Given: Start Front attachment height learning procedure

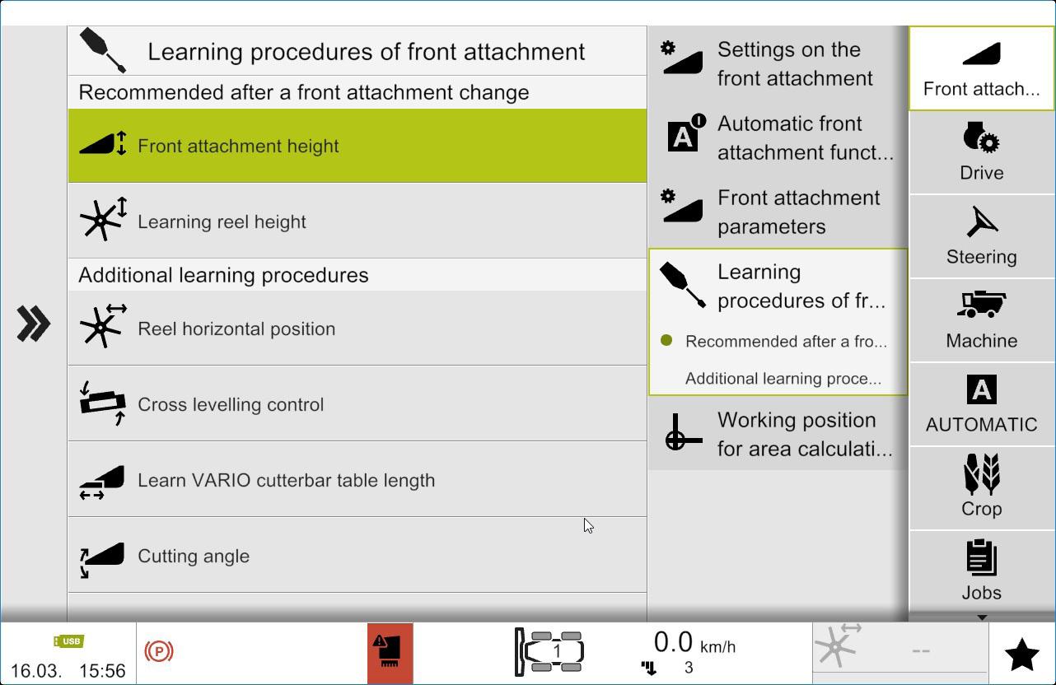Looking at the screenshot, I should (x=357, y=146).
